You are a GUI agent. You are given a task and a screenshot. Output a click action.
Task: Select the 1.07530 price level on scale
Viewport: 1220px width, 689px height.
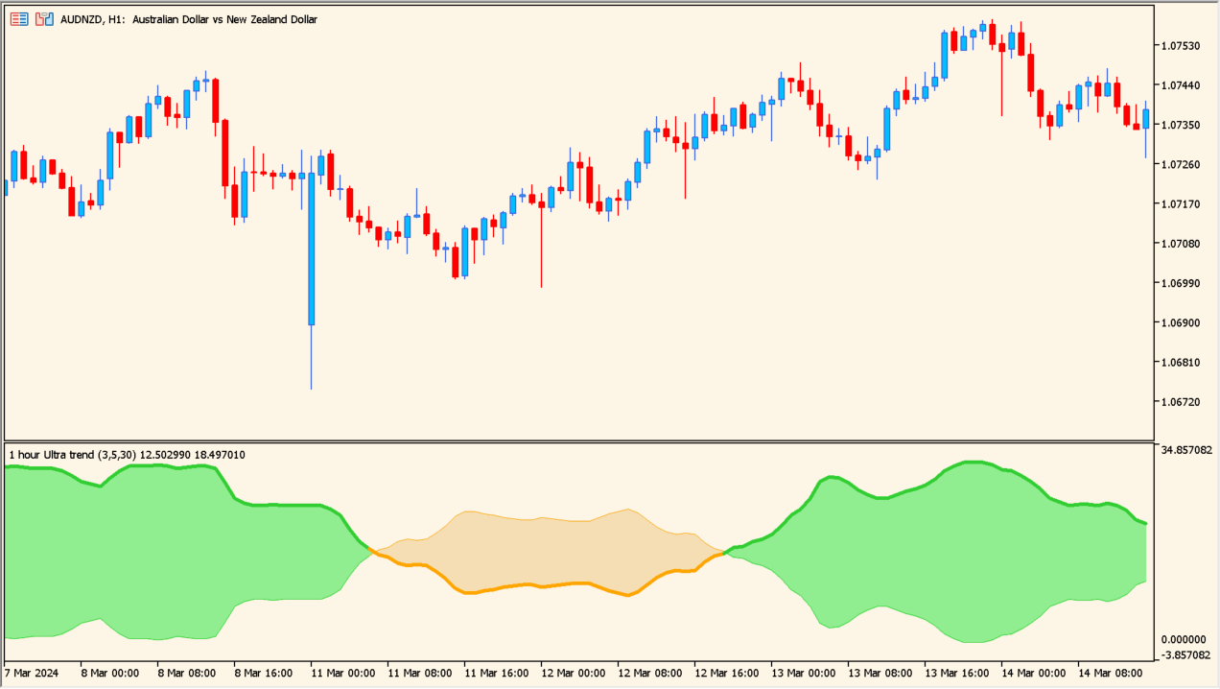click(1182, 44)
